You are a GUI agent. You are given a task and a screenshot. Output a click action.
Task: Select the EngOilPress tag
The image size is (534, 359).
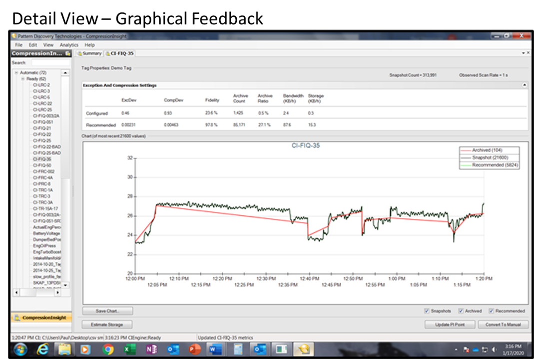[x=44, y=245]
